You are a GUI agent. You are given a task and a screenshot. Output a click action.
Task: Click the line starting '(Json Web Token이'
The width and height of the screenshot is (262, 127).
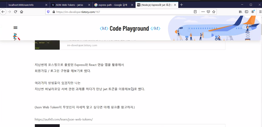[x=85, y=107]
